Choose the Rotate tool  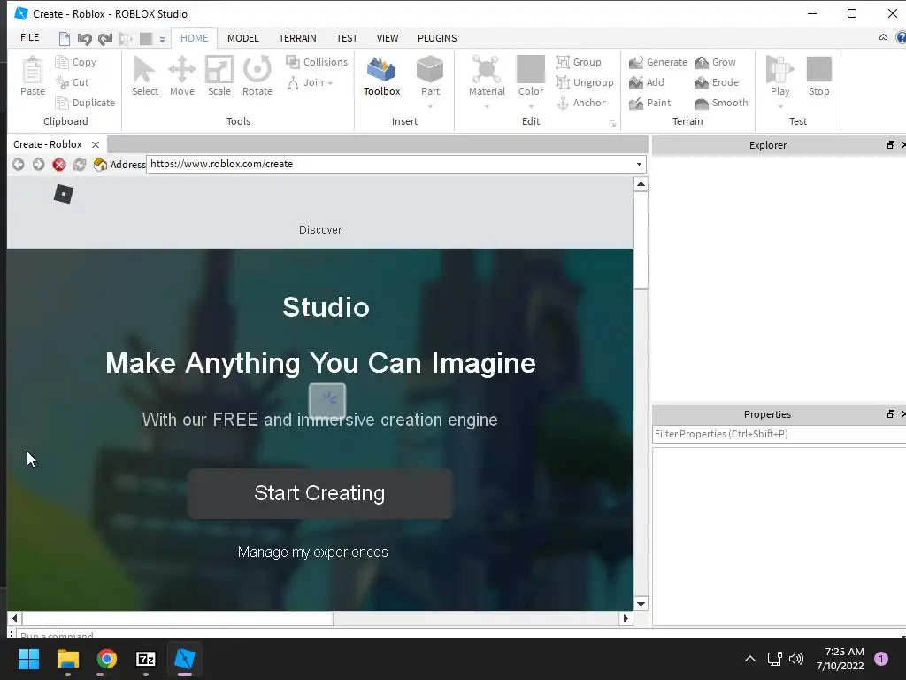click(x=257, y=76)
